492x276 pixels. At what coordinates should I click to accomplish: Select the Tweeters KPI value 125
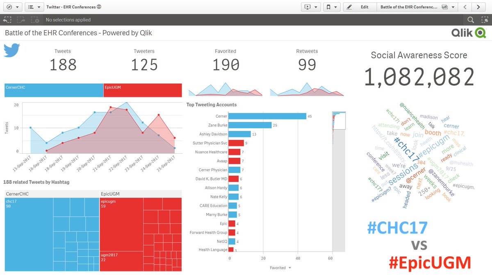144,65
